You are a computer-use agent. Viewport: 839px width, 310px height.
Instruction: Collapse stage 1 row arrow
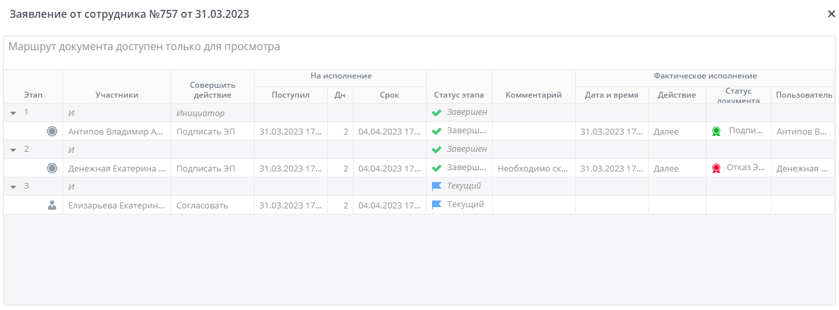point(13,113)
